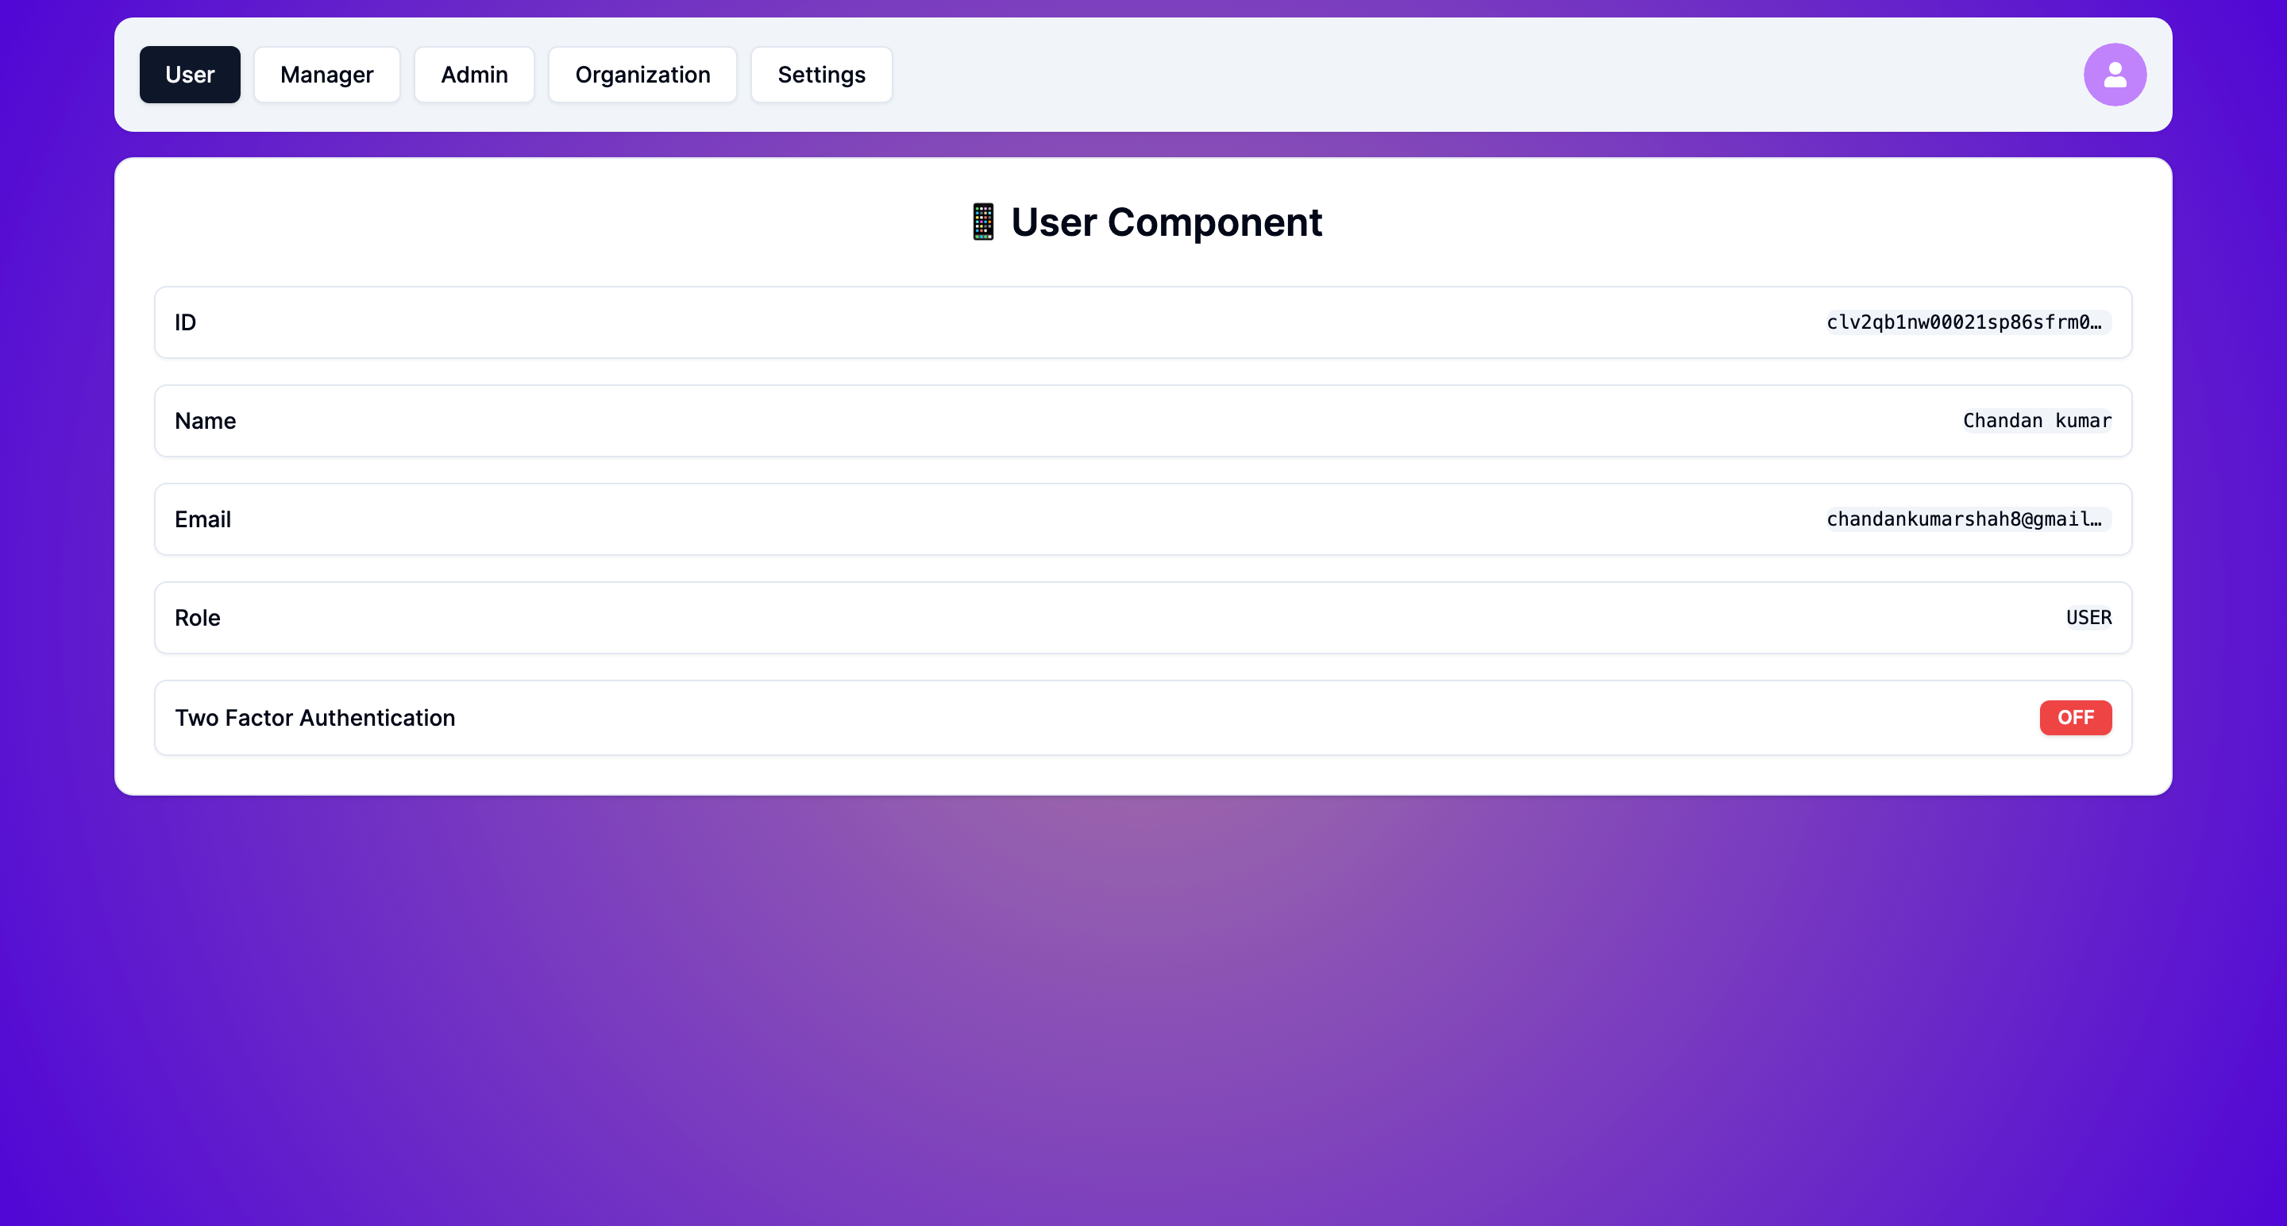
Task: Click the user avatar icon
Action: (x=2114, y=75)
